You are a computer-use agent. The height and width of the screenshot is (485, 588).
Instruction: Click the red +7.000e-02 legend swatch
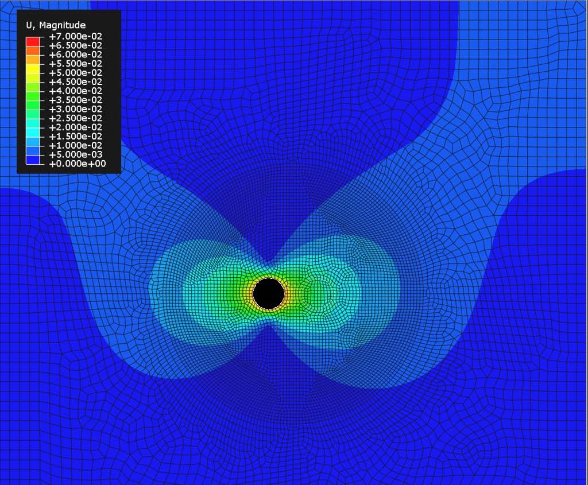pos(32,41)
